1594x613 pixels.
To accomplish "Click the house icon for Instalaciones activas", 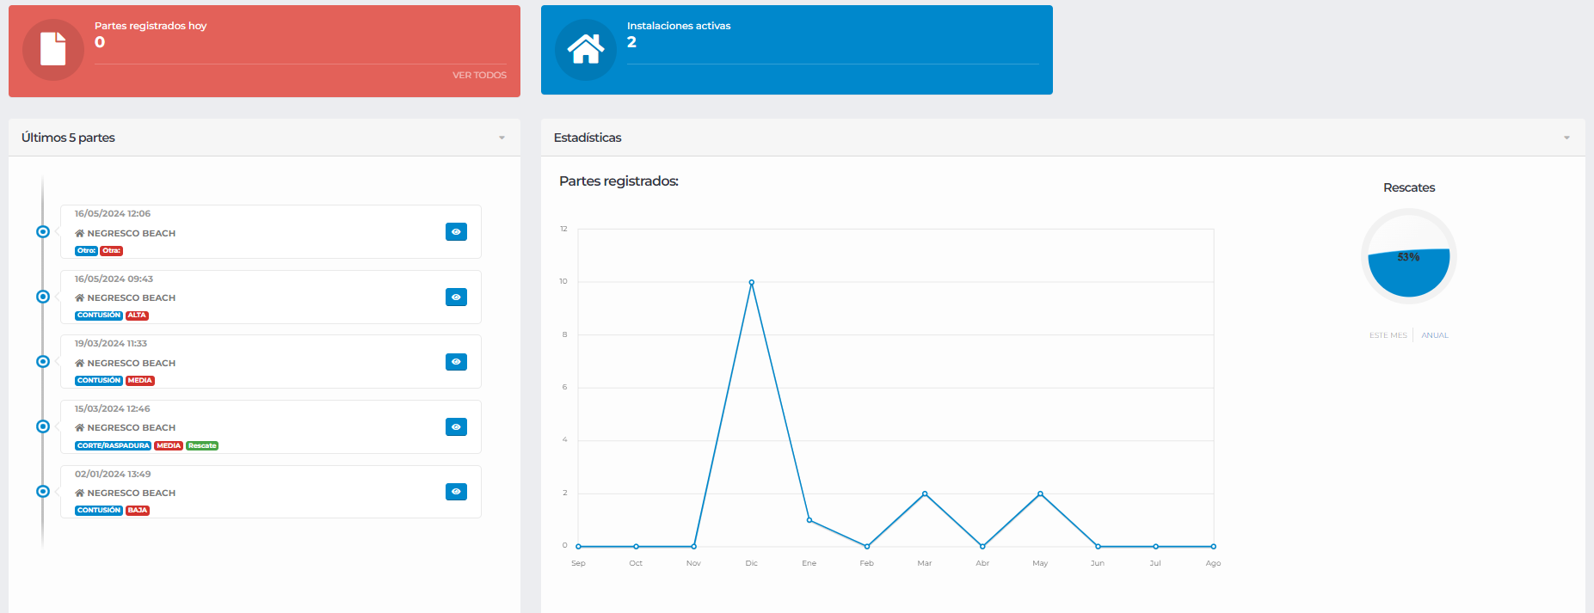I will click(586, 49).
